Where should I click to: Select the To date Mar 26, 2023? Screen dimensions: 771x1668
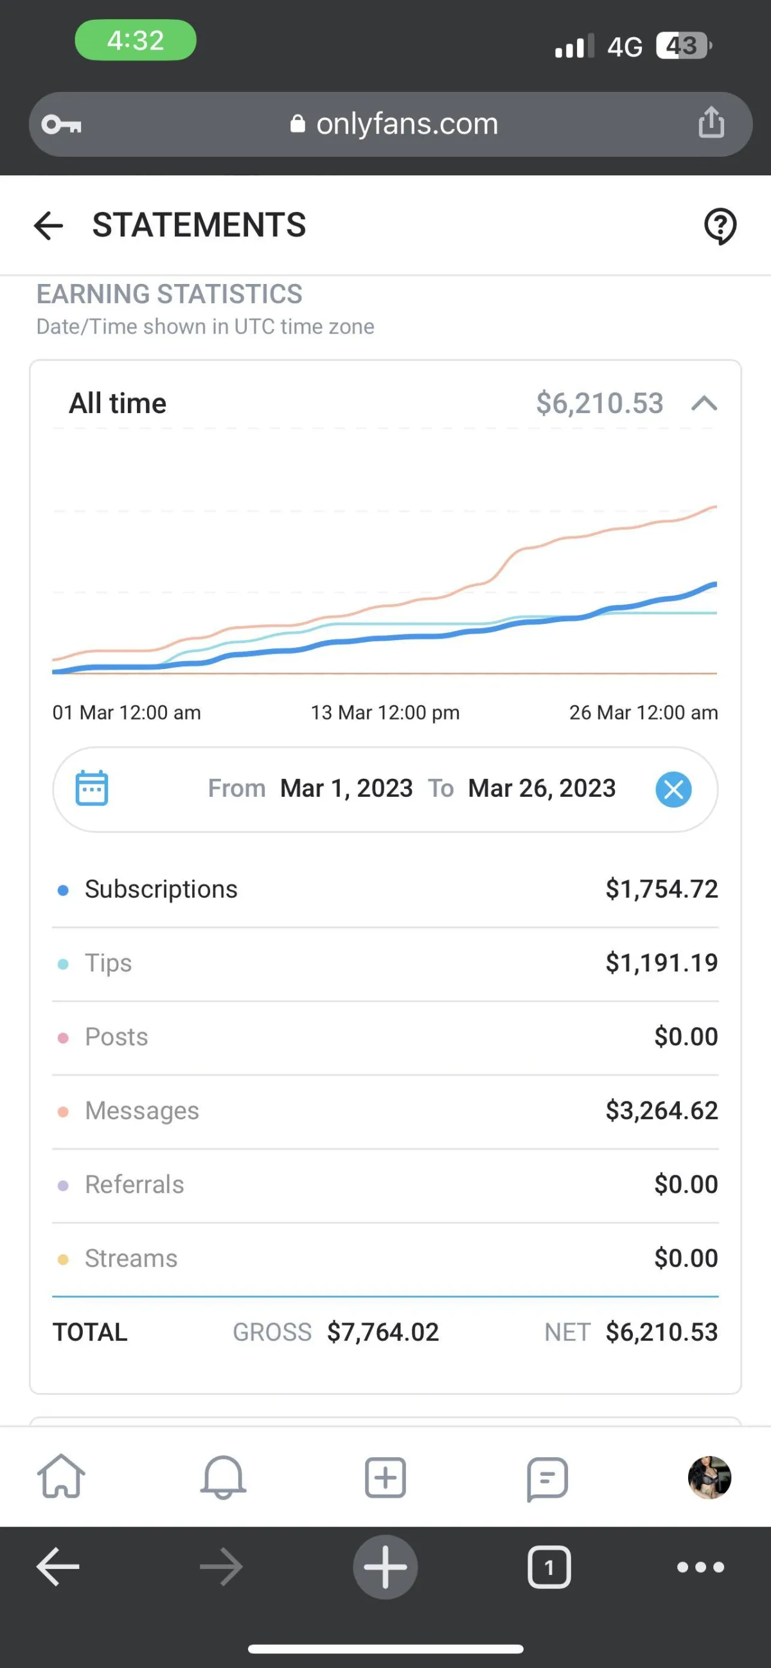[x=541, y=788]
